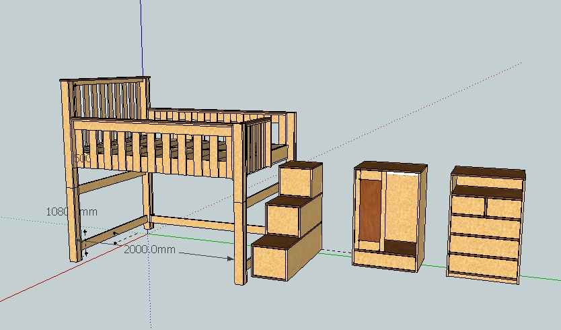Image resolution: width=561 pixels, height=330 pixels.
Task: Click the middle step box of staircase
Action: point(293,216)
